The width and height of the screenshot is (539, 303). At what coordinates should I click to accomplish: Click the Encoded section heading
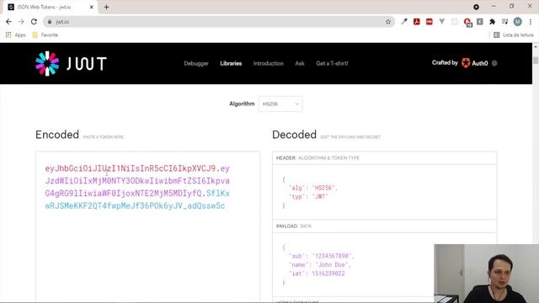pyautogui.click(x=57, y=135)
